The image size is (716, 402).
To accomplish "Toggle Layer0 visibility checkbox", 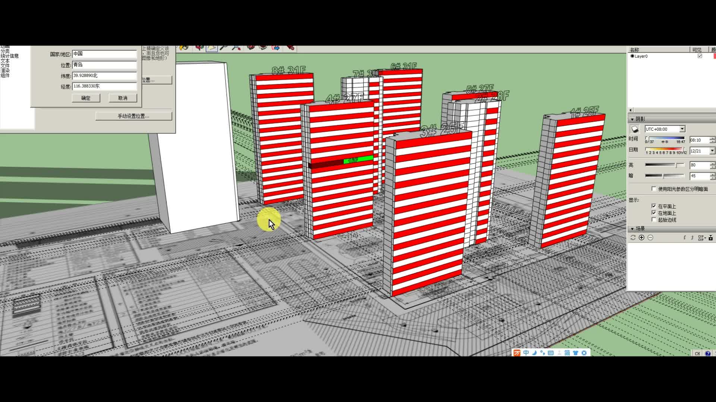I will tap(700, 56).
